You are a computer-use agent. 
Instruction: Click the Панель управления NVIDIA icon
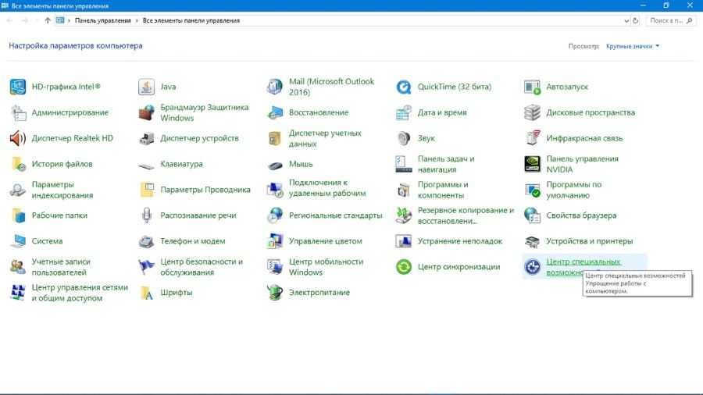[x=533, y=164]
